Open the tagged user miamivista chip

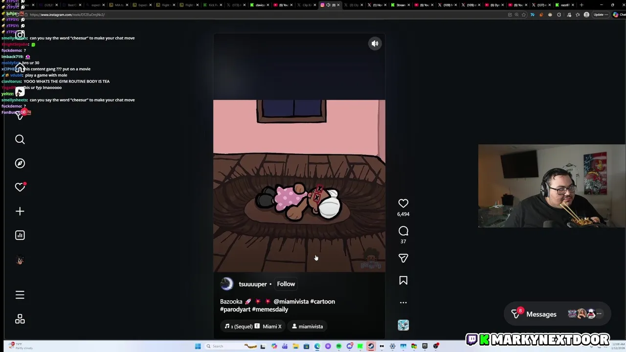click(308, 326)
